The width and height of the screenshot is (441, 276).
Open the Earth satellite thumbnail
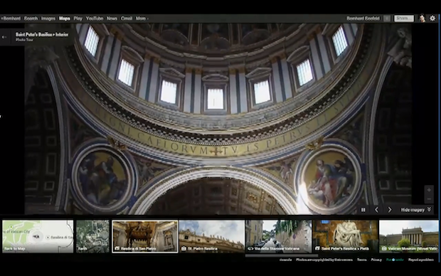92,236
